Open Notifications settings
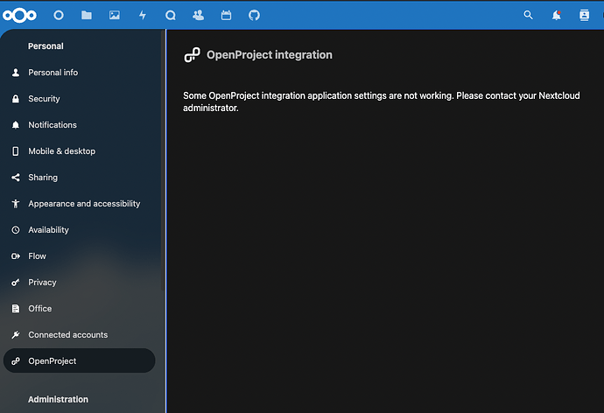 80,125
